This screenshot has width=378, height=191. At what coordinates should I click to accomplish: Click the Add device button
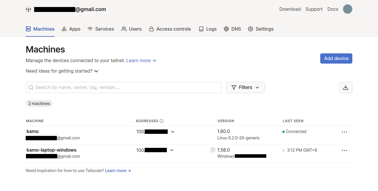tap(336, 58)
